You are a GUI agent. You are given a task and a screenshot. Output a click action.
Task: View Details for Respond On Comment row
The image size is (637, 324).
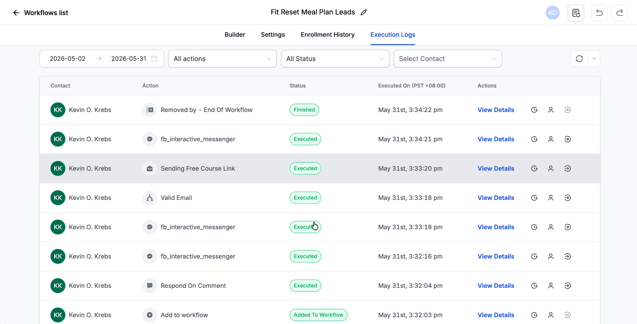496,286
